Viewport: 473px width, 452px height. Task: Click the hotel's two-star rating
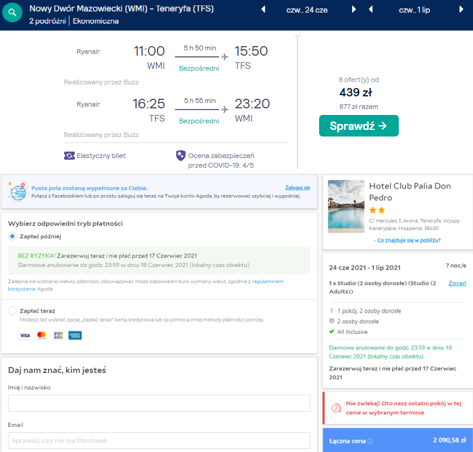377,210
